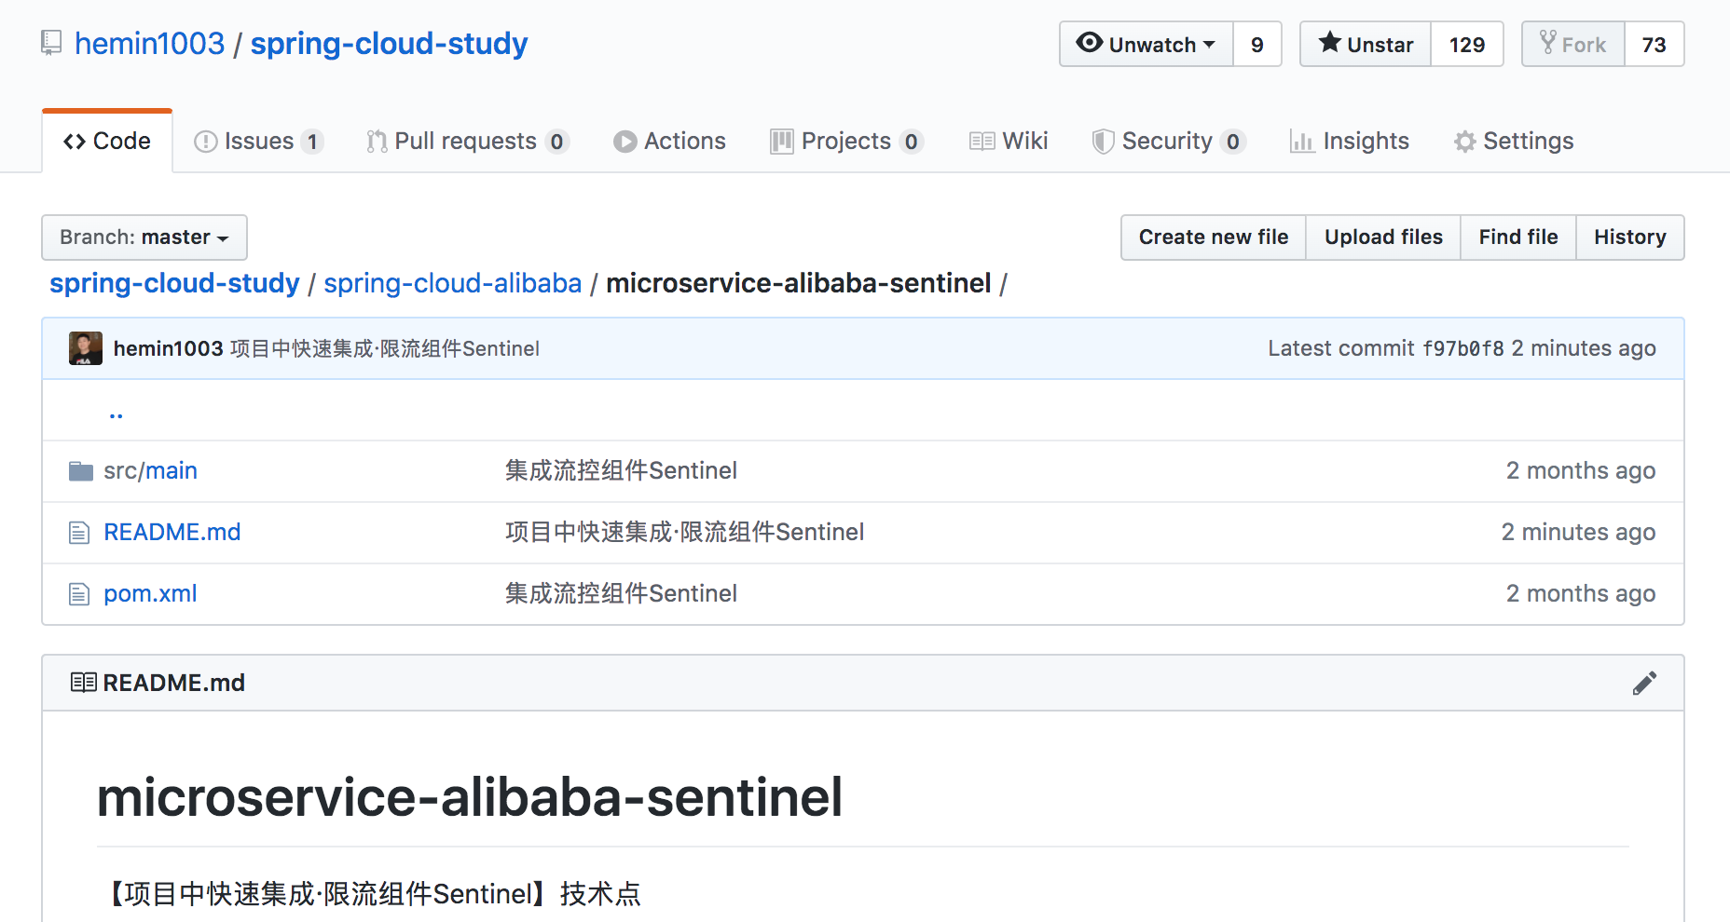The width and height of the screenshot is (1730, 922).
Task: Fork the repository
Action: click(x=1573, y=45)
